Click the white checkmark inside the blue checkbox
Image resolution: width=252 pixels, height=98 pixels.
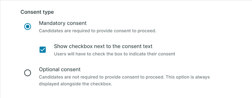43,50
